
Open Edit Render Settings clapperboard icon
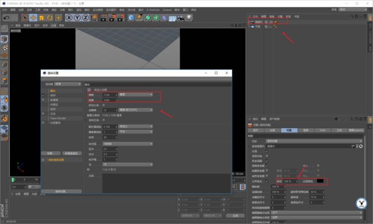point(121,18)
